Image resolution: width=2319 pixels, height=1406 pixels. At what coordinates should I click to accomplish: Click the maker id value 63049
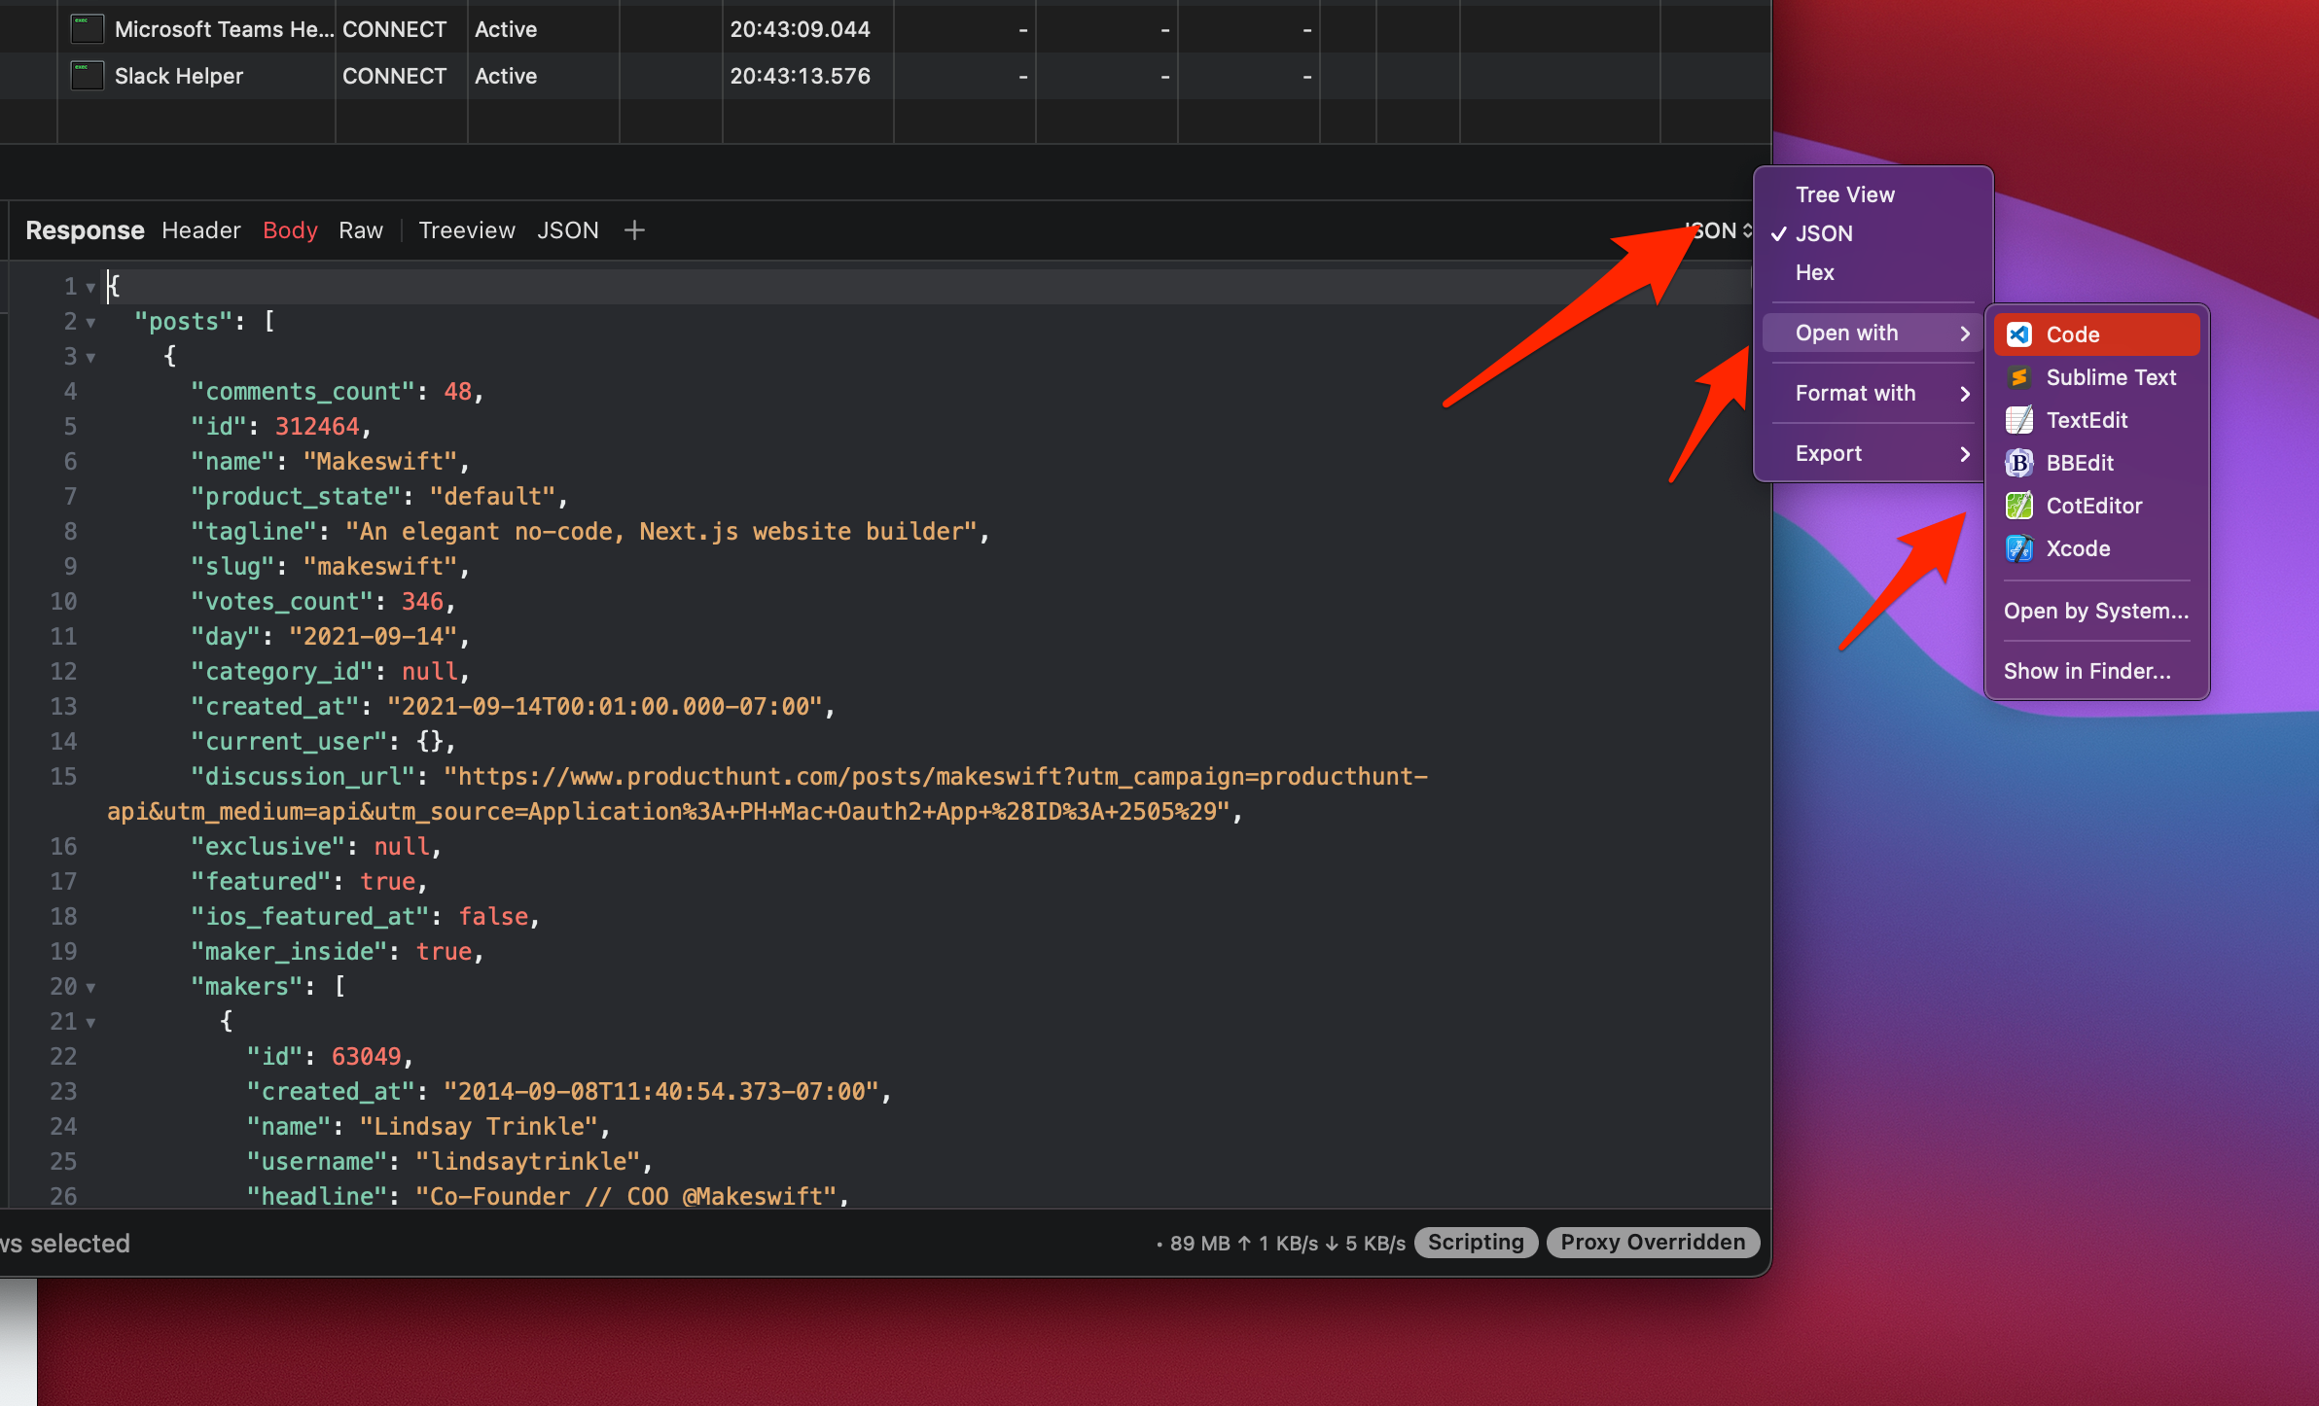point(366,1057)
